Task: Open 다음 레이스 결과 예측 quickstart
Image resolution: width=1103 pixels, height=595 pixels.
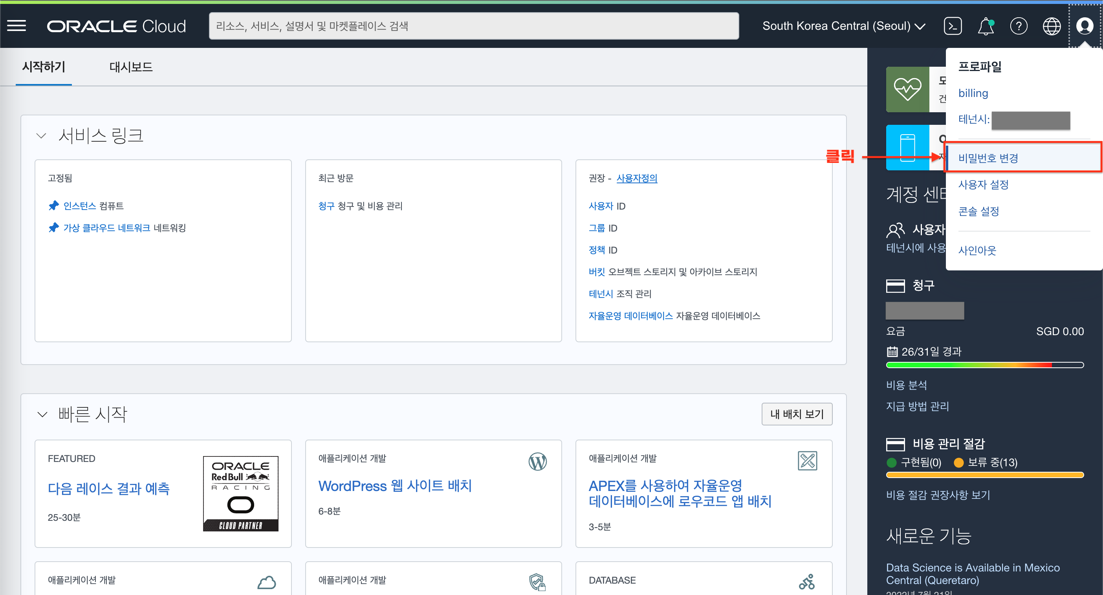Action: pos(109,488)
